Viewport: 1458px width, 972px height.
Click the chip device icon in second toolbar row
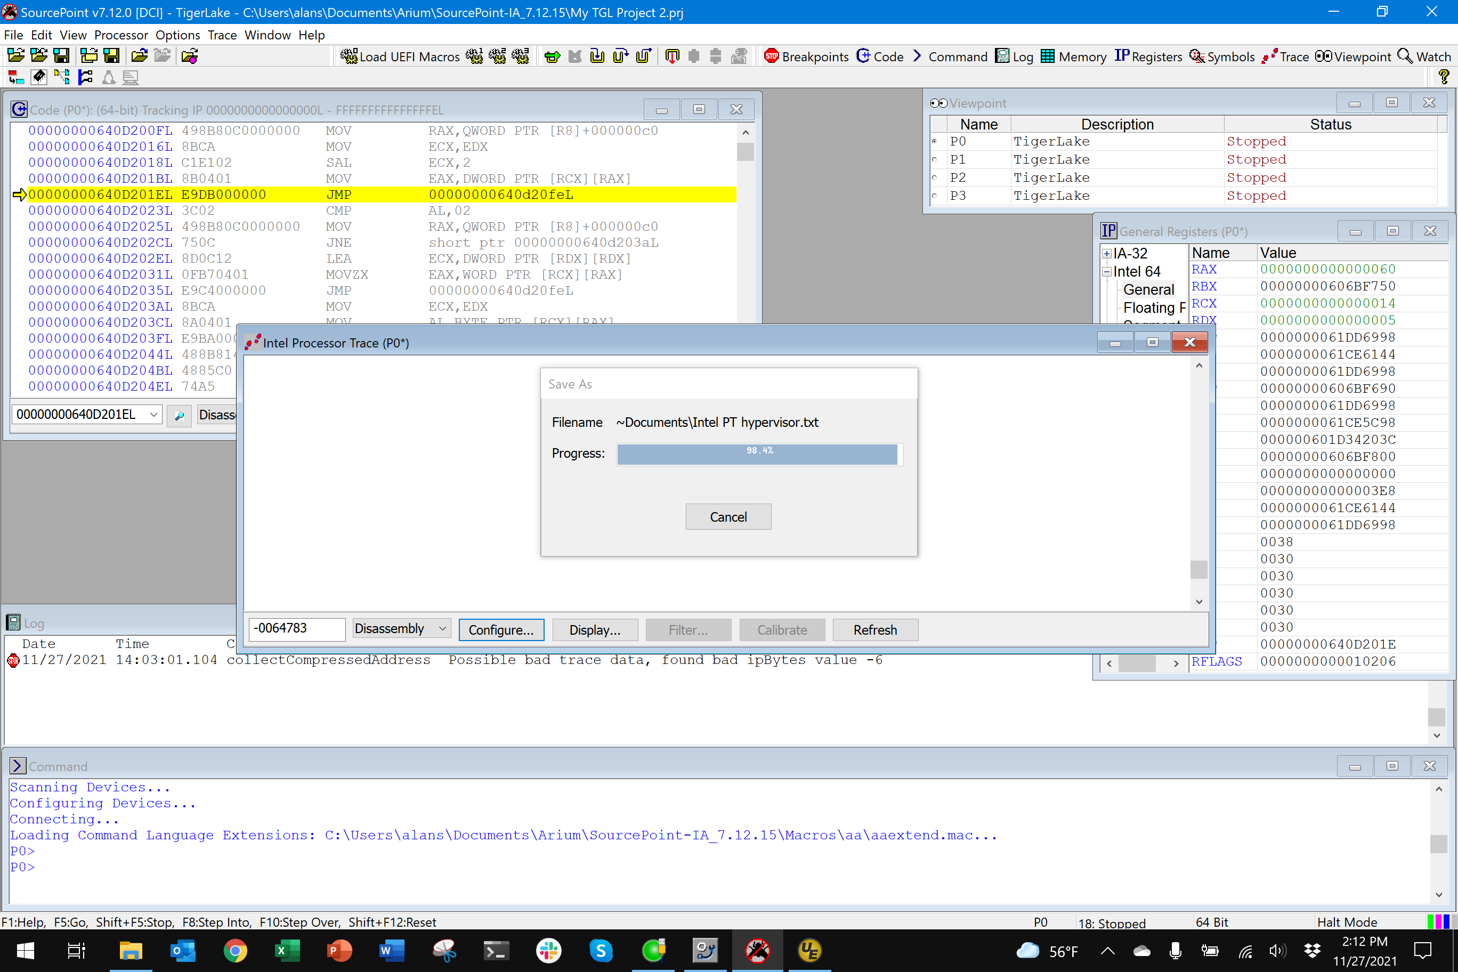pos(39,77)
